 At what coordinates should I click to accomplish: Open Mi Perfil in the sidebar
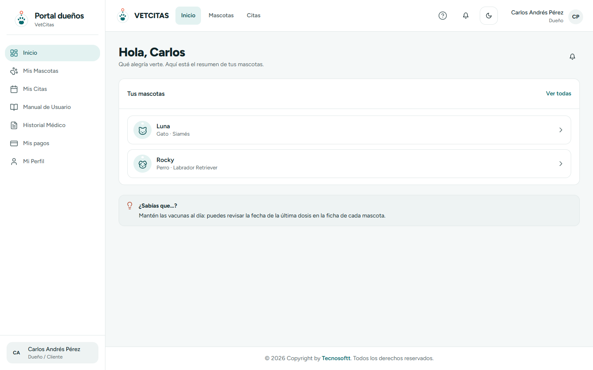click(52, 162)
